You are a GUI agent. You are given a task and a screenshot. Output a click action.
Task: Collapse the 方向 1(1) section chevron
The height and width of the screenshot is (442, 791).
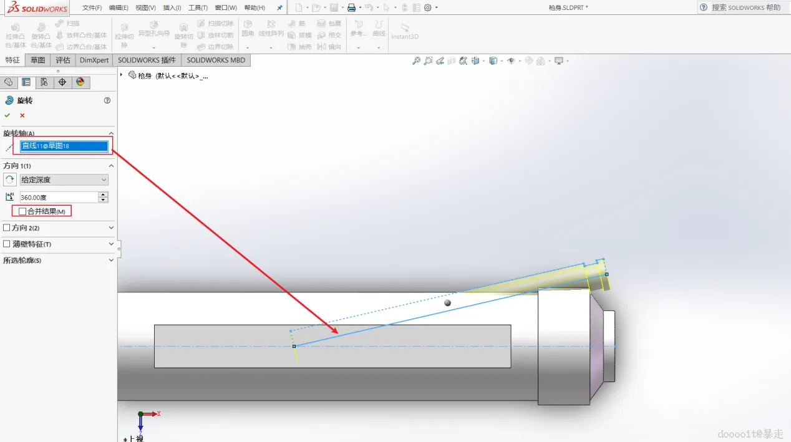coord(112,166)
